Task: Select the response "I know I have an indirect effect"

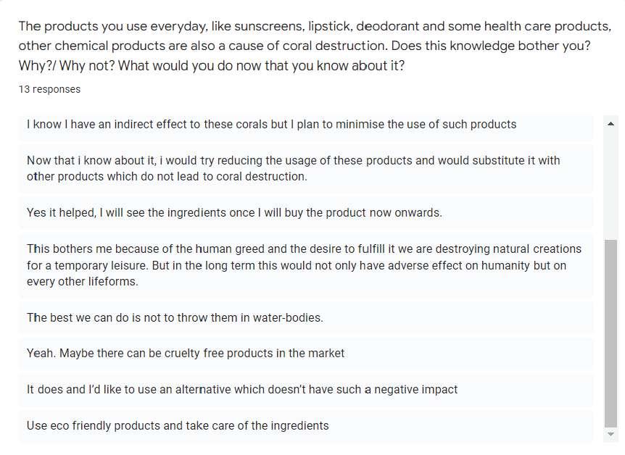Action: point(271,124)
